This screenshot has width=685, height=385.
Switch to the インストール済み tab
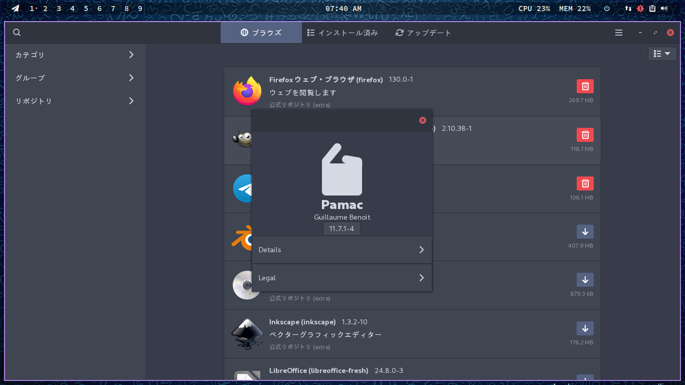(342, 33)
